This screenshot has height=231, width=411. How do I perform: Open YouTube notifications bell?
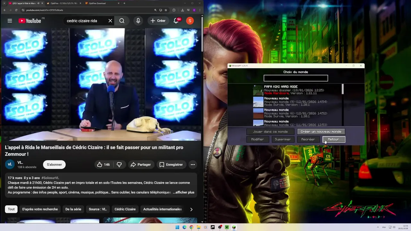(176, 21)
